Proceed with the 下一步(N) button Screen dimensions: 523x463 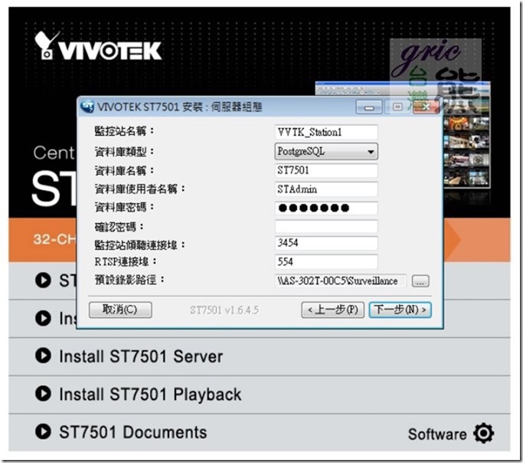tap(400, 310)
